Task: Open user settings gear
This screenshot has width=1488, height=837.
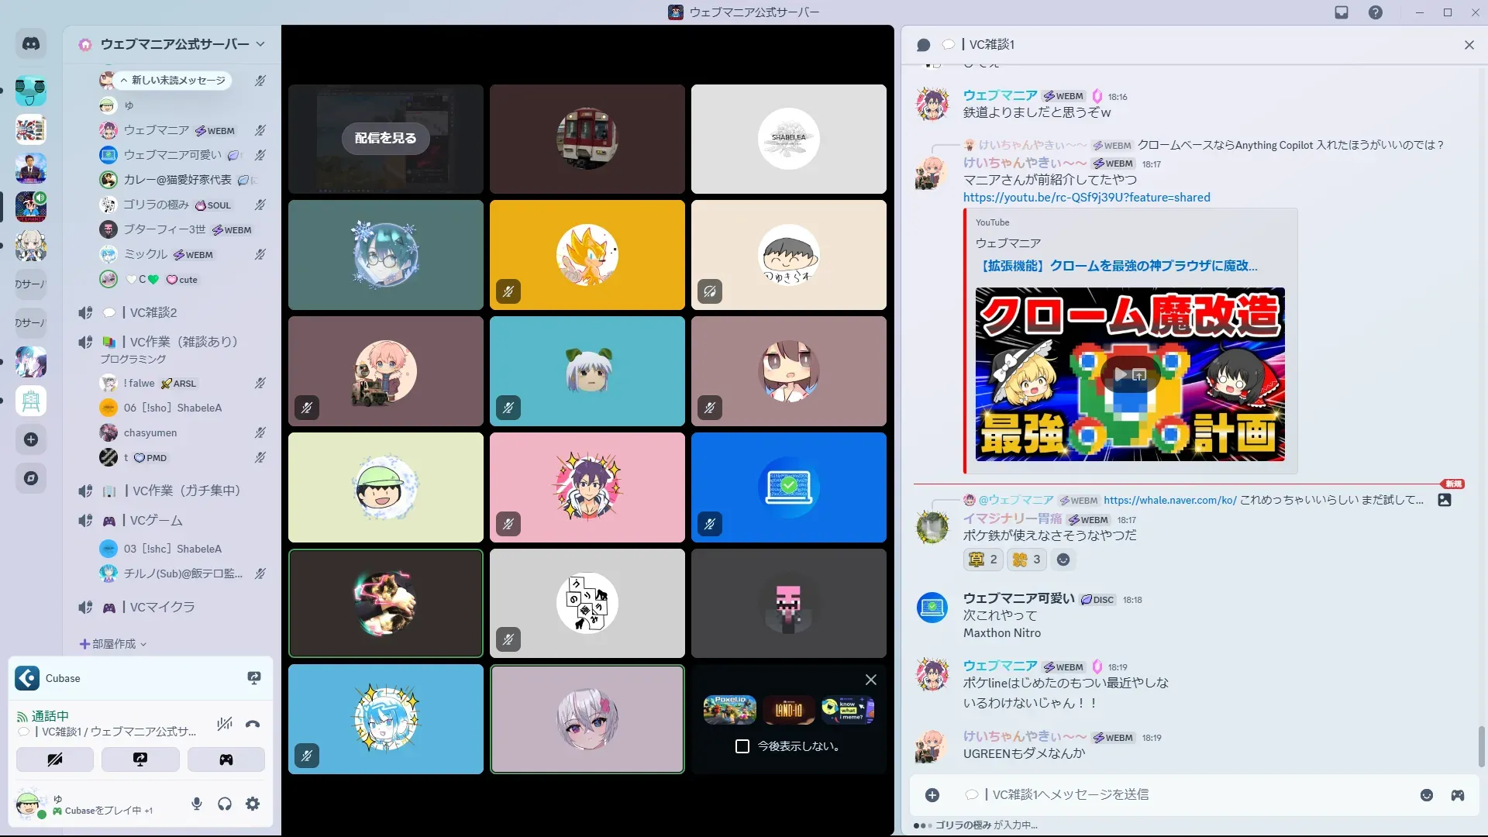Action: coord(253,804)
